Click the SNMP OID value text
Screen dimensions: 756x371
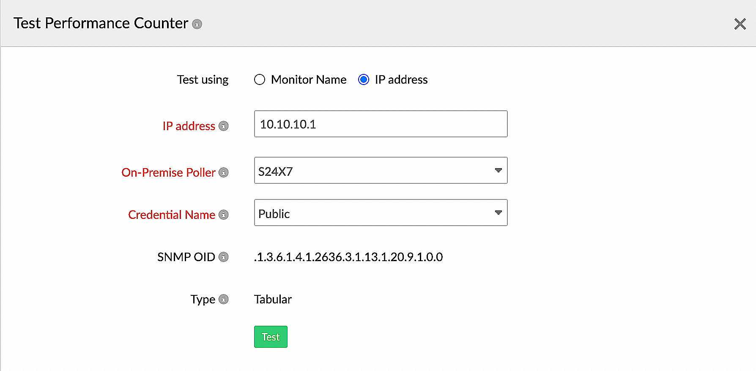pyautogui.click(x=348, y=257)
